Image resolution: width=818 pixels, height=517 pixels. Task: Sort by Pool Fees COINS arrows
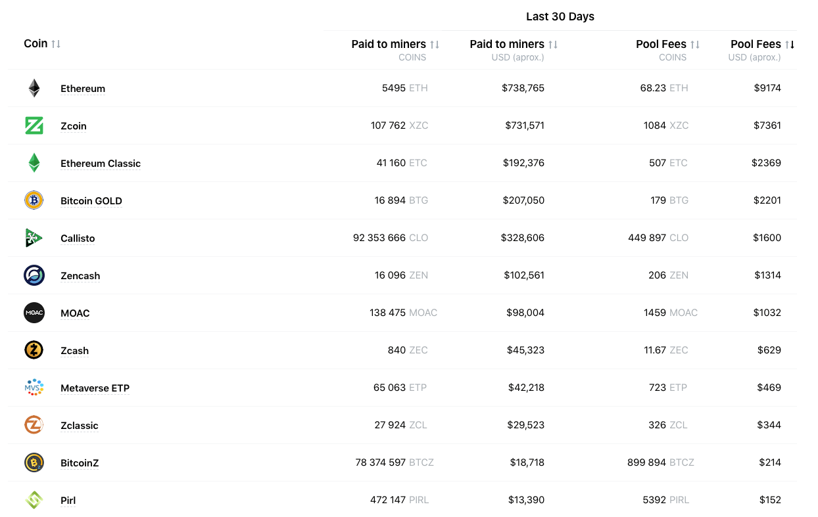pos(695,45)
